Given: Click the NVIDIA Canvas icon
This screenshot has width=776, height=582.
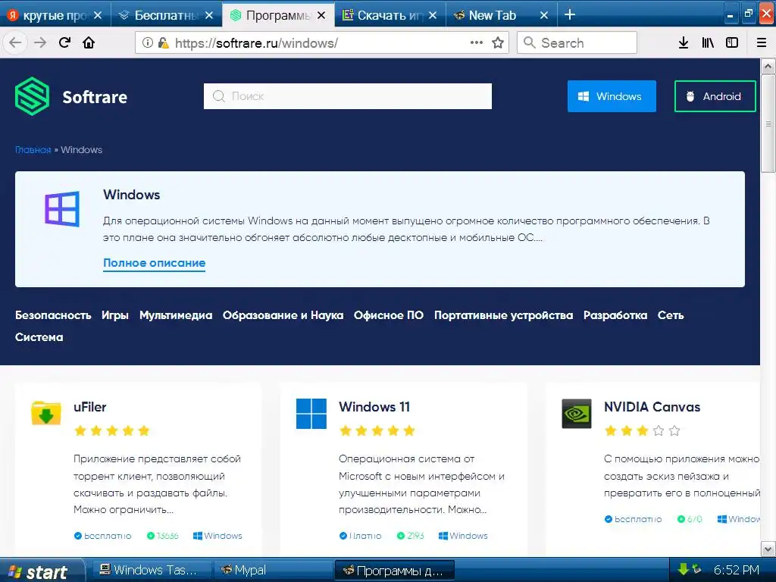Looking at the screenshot, I should [x=577, y=413].
